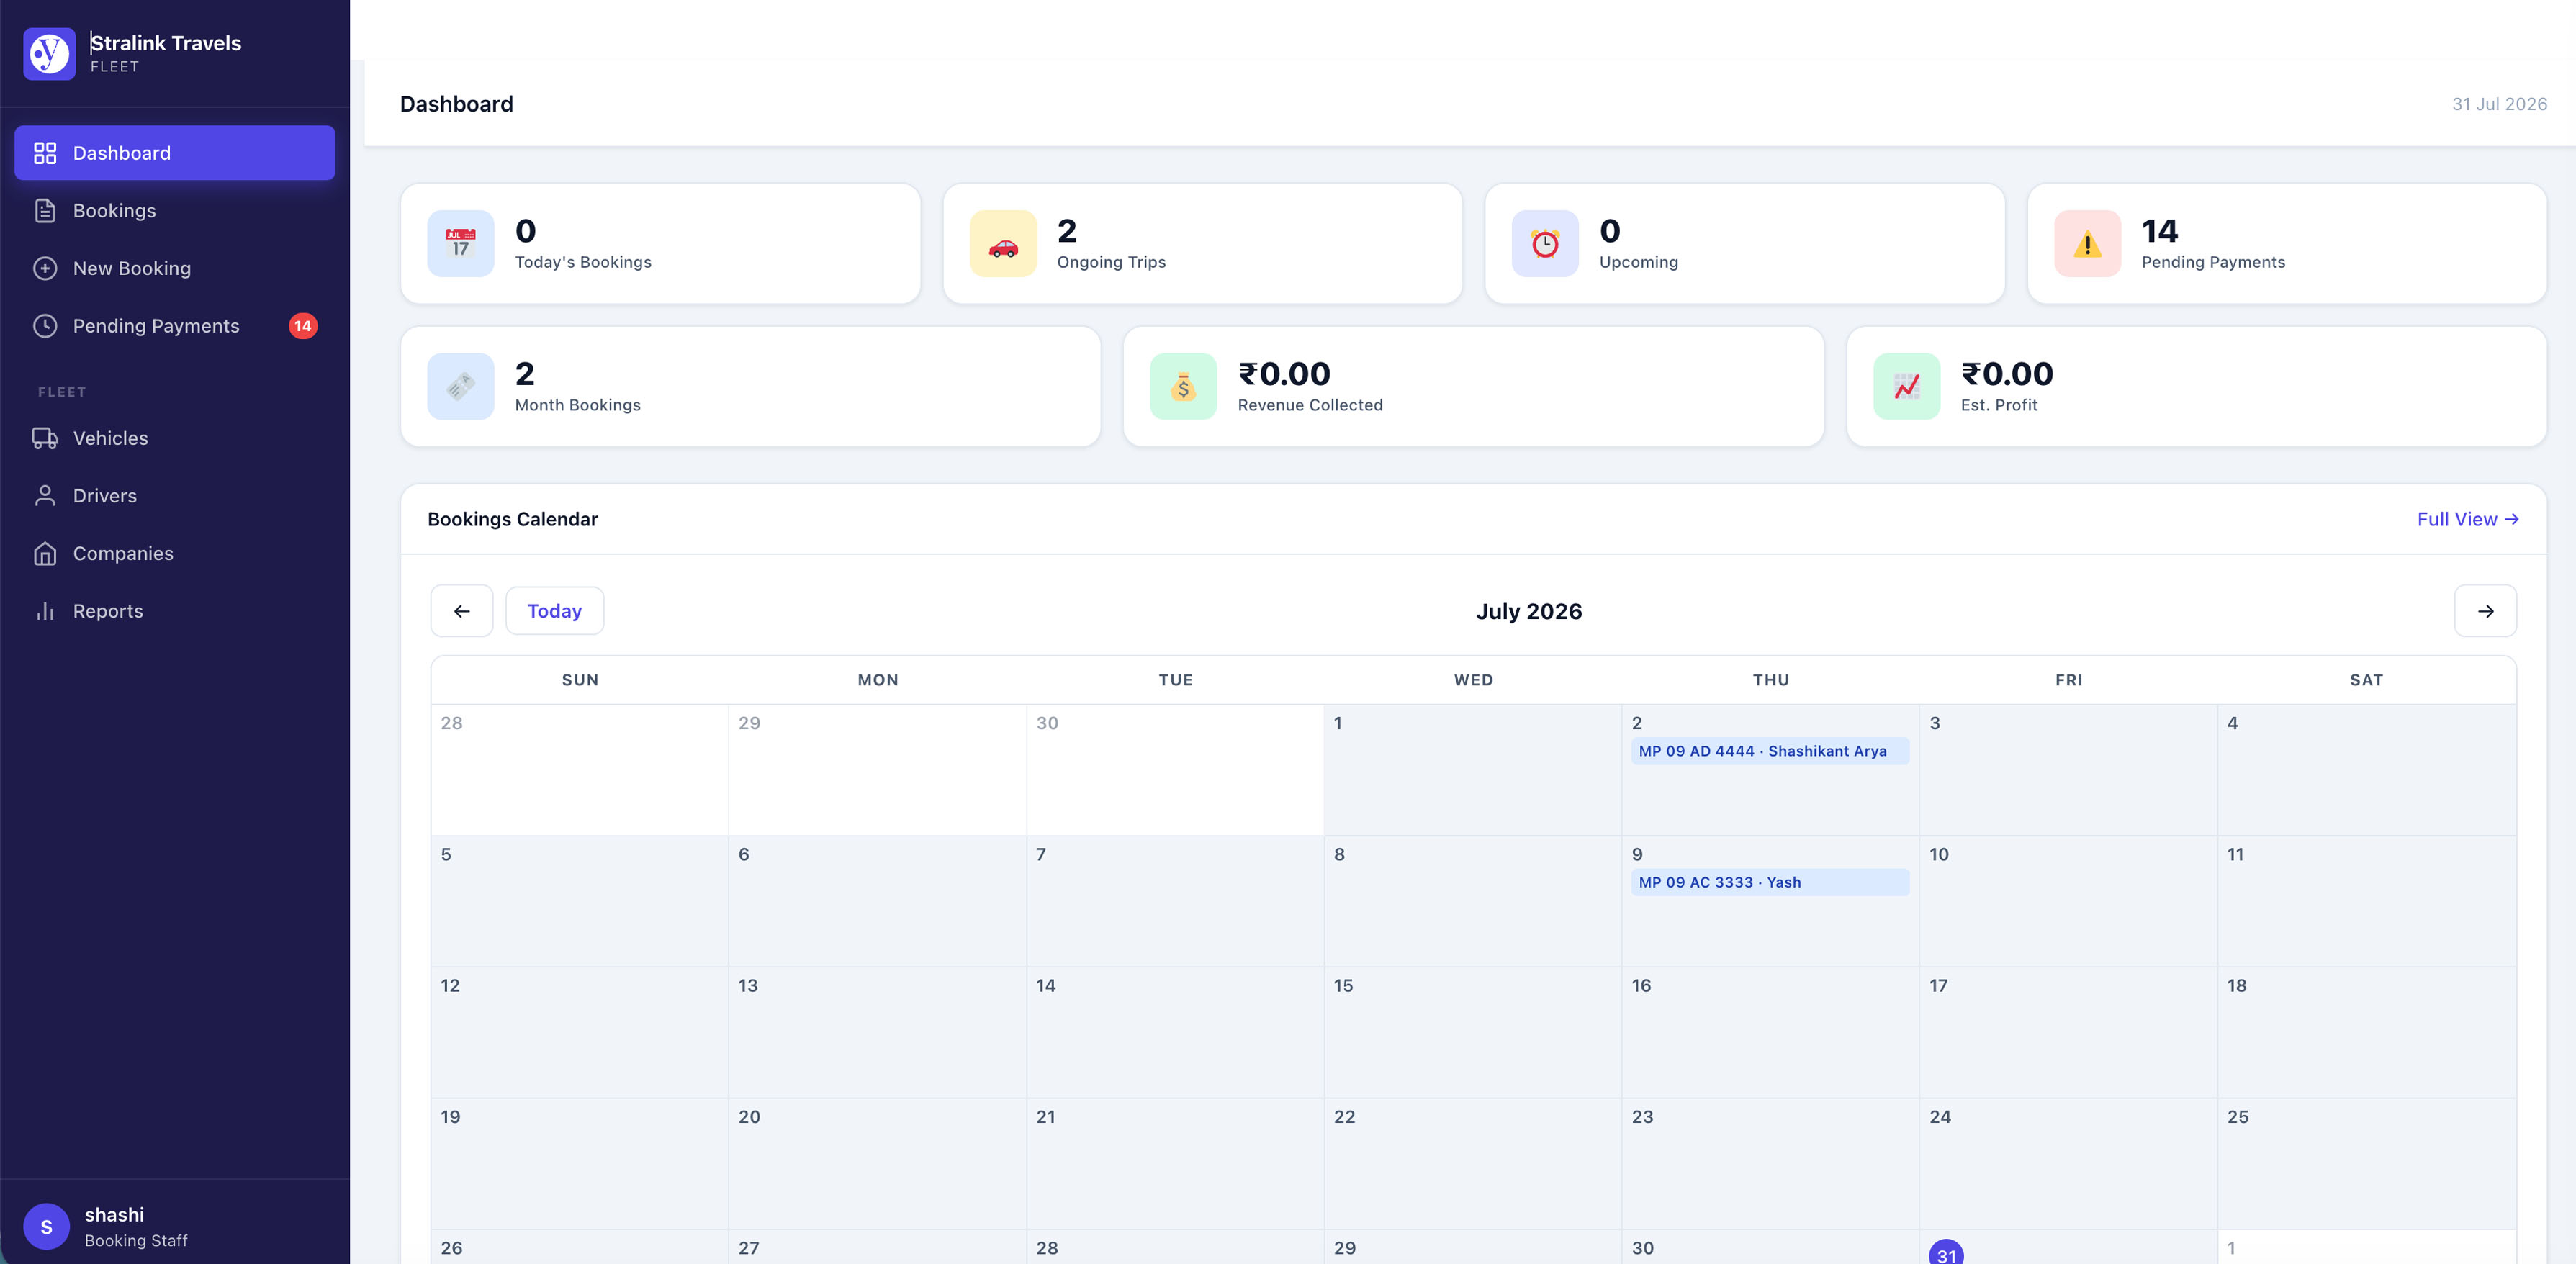The height and width of the screenshot is (1264, 2576).
Task: Click the Est. Profit label
Action: pos(1999,405)
